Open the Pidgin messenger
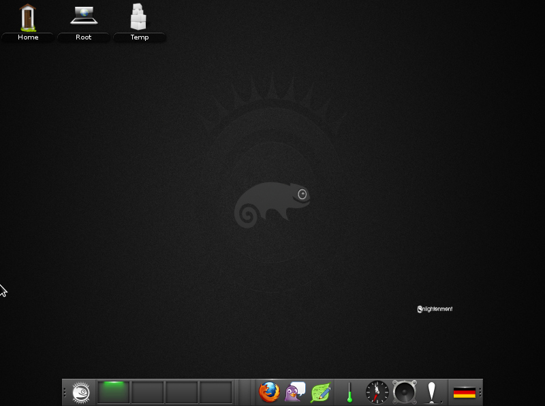 click(x=293, y=392)
